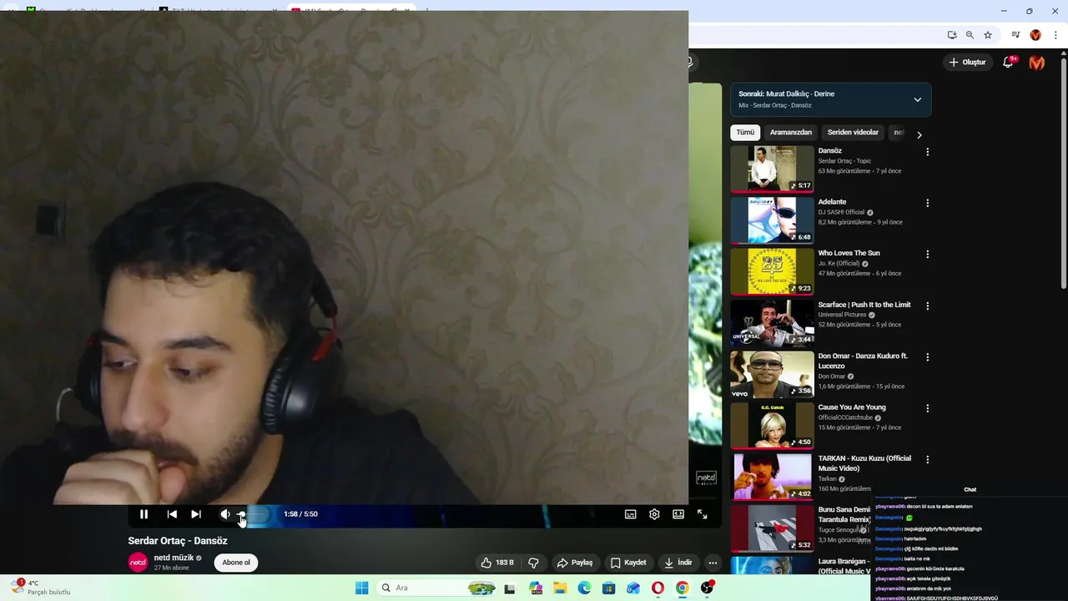
Task: Open options for TARKAN Kuzu Kuzu
Action: 927,460
